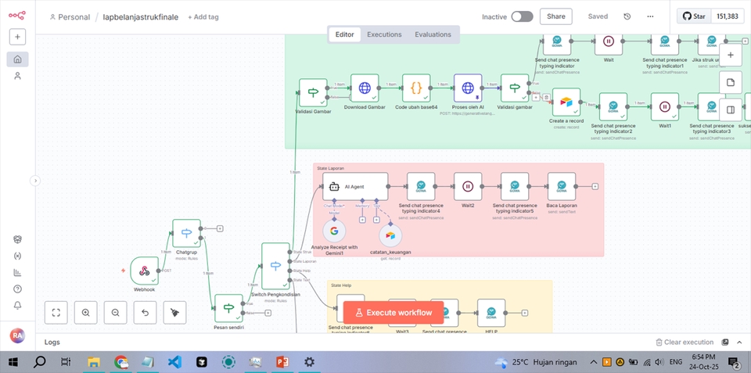Select the Wait2 pause node
The width and height of the screenshot is (751, 373).
click(x=468, y=186)
